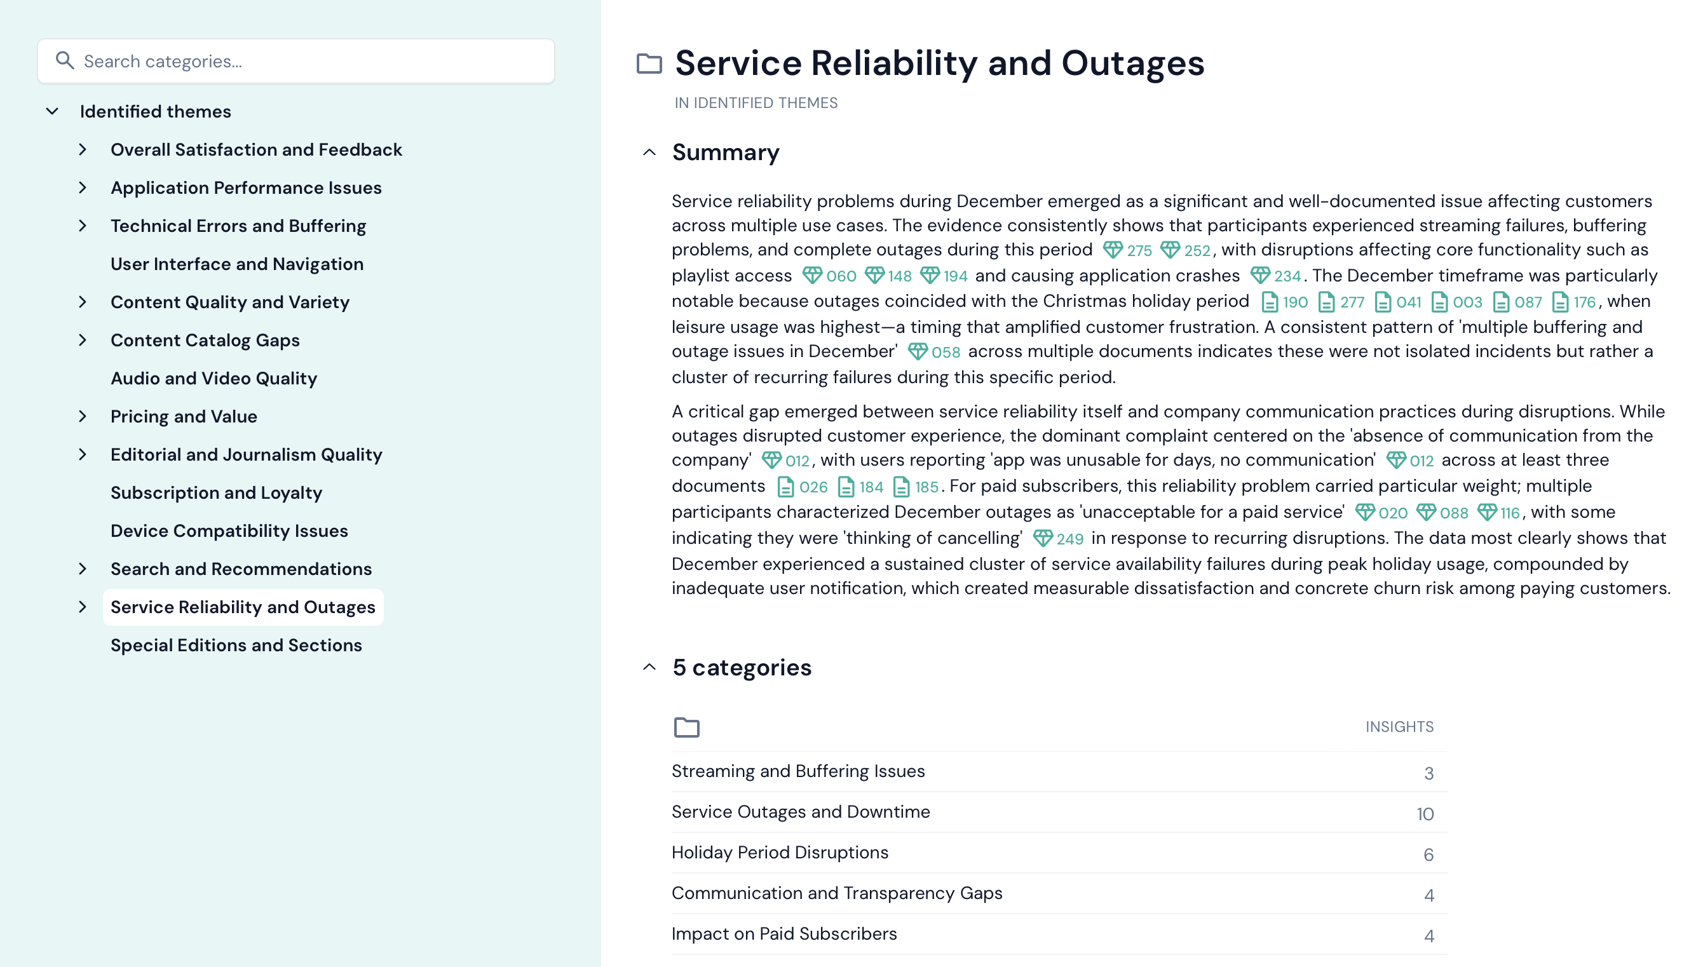Open insight reference 249 diamond icon

1043,539
